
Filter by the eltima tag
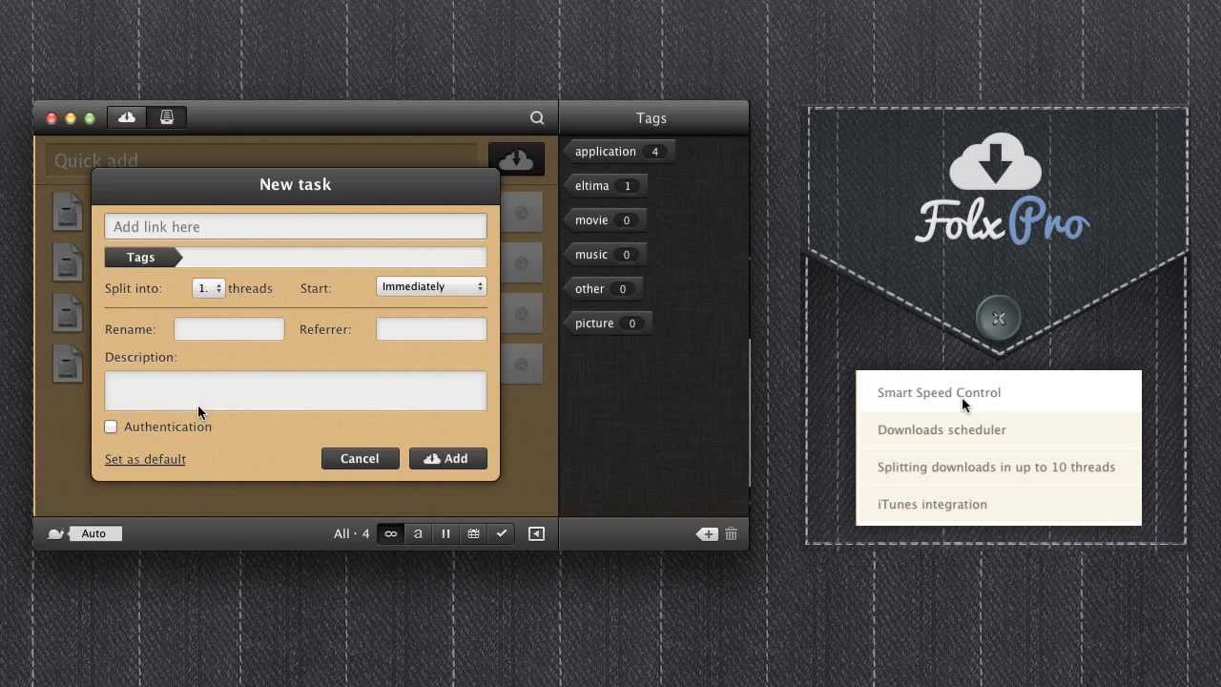(605, 186)
